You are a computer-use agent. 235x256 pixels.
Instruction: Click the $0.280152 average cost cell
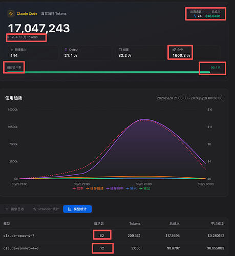coord(216,236)
